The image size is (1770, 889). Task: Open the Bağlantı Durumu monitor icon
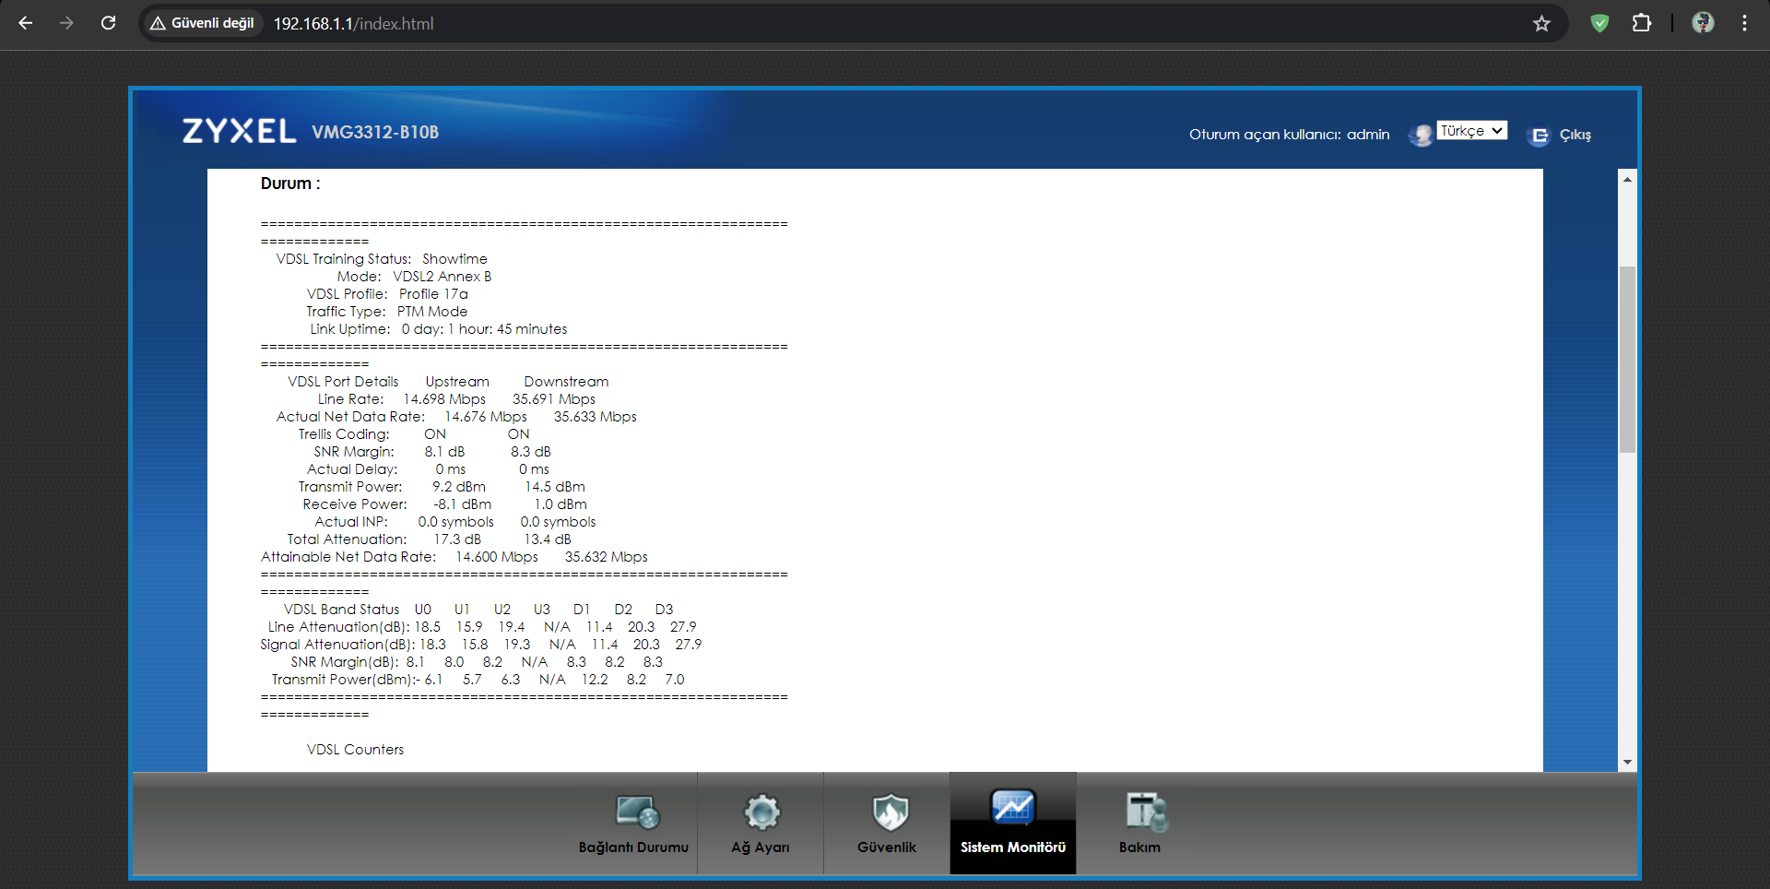coord(637,812)
